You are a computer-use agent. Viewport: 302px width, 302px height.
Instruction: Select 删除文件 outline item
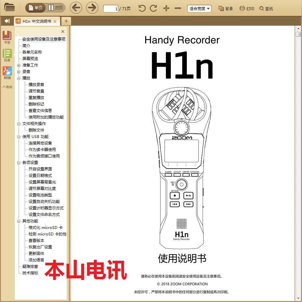click(x=36, y=130)
